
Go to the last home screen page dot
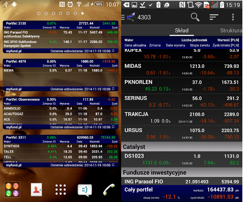click(x=82, y=13)
